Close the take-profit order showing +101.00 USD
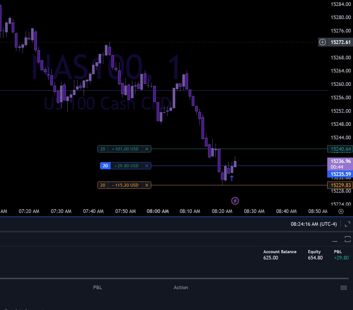This screenshot has width=353, height=310. pyautogui.click(x=147, y=149)
